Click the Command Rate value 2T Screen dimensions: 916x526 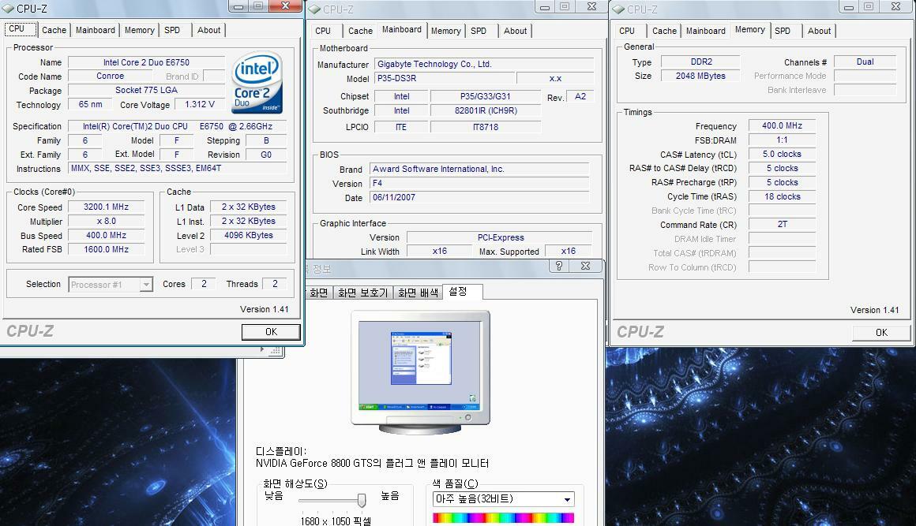point(783,225)
